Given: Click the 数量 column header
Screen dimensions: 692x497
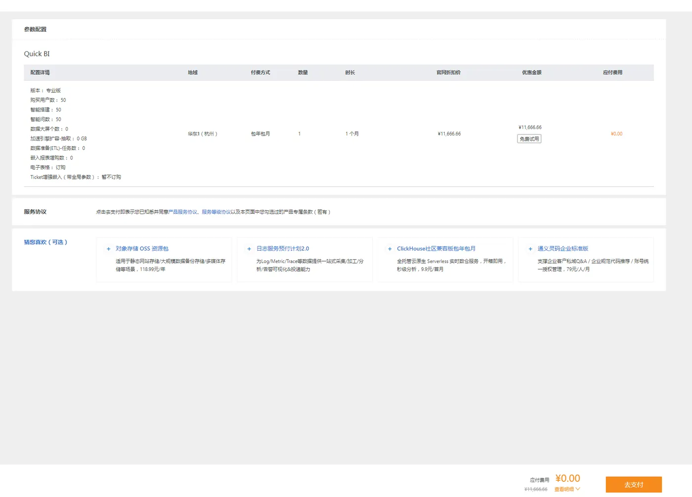Looking at the screenshot, I should pyautogui.click(x=303, y=73).
